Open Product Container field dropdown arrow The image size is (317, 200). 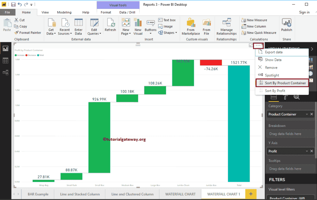[x=307, y=114]
